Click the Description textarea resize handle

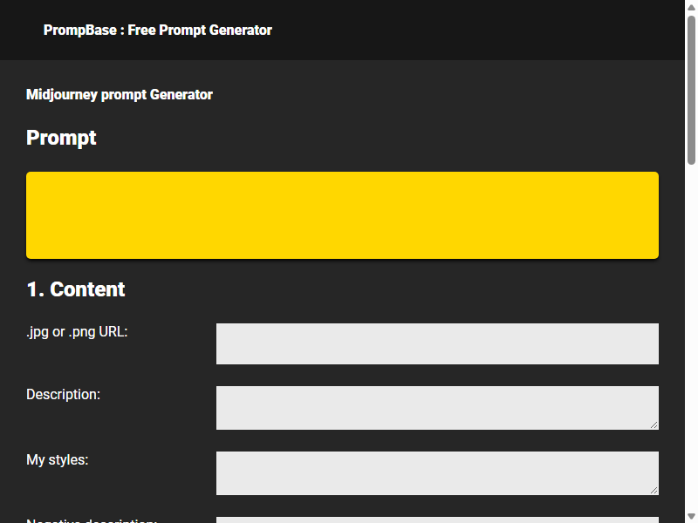pos(654,425)
